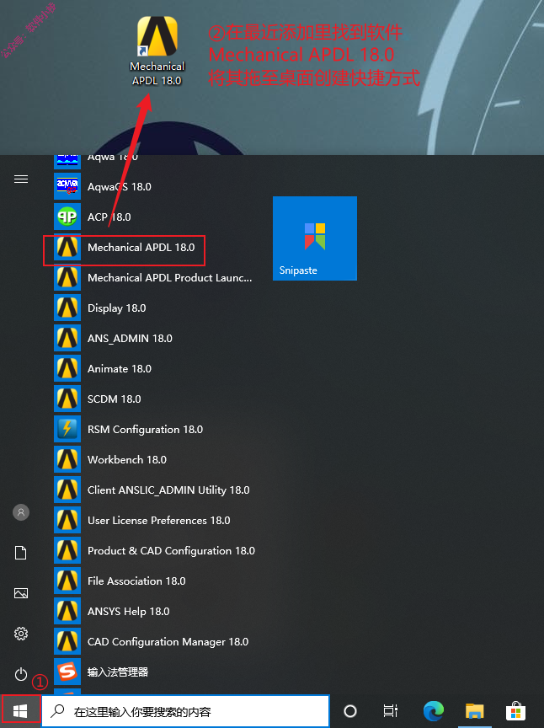Click the ANS_ADMIN 18.0 icon

pyautogui.click(x=67, y=339)
